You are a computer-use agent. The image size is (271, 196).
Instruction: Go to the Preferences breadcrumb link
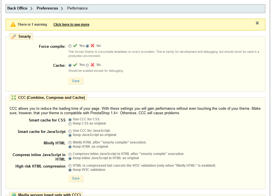pyautogui.click(x=47, y=8)
